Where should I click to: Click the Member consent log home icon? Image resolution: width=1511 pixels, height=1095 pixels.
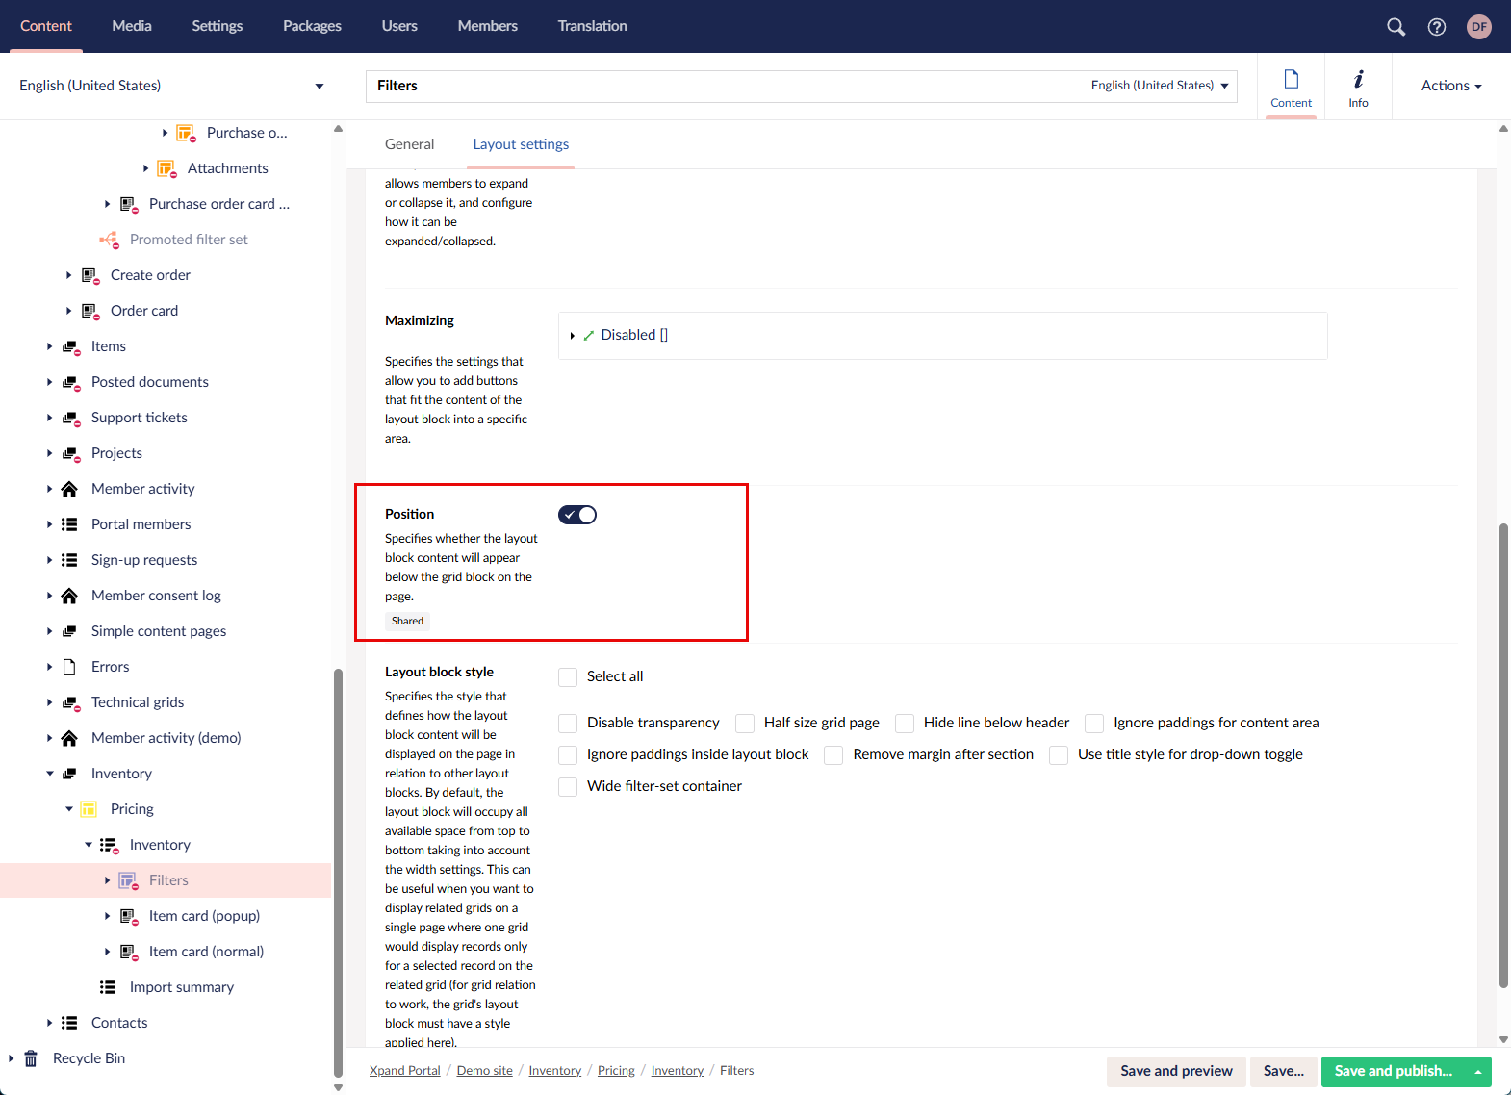click(x=69, y=596)
